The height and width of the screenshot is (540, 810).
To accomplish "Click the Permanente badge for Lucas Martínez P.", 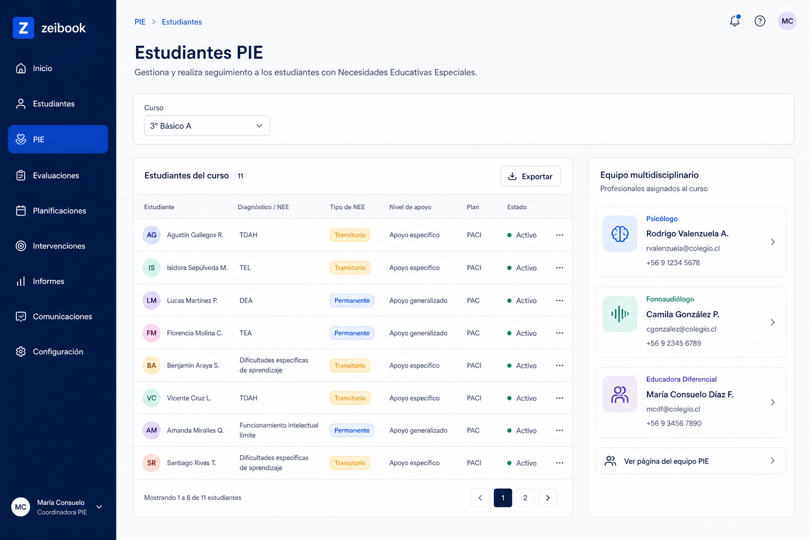I will click(352, 301).
